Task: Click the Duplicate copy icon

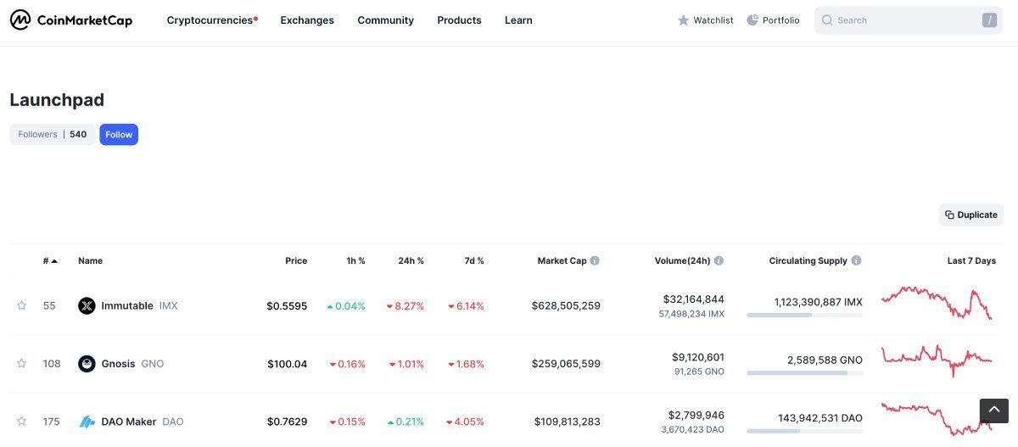Action: click(x=950, y=215)
